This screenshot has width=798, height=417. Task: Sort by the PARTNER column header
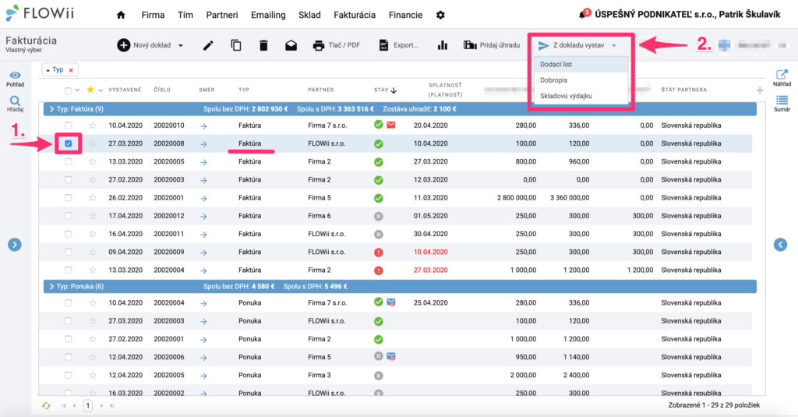320,90
